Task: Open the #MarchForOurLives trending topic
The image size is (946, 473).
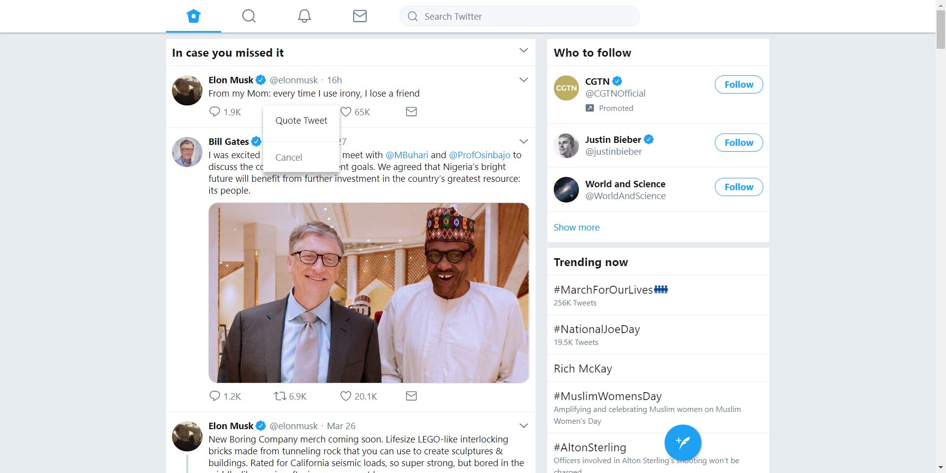Action: [x=603, y=290]
